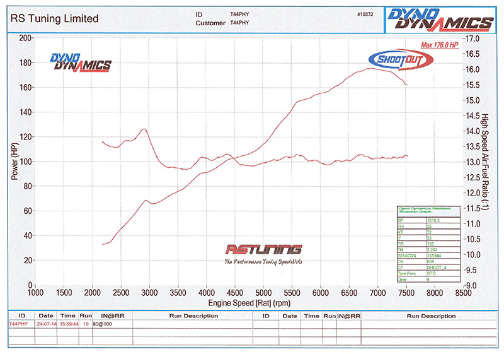Screen dimensions: 504x354
Task: Click the Gear value 4
Action: click(428, 279)
